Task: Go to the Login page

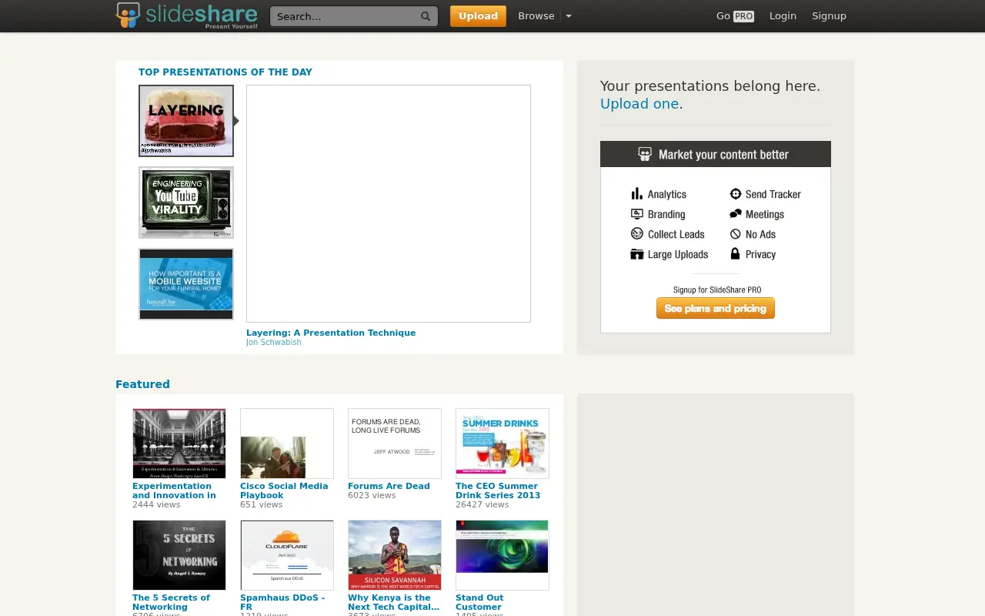Action: [x=783, y=16]
